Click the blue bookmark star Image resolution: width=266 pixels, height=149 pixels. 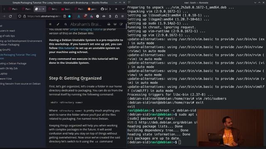click(69, 16)
